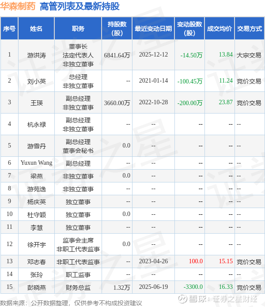This screenshot has width=265, height=307.
Task: Click the 成交均价 column header
Action: [220, 29]
